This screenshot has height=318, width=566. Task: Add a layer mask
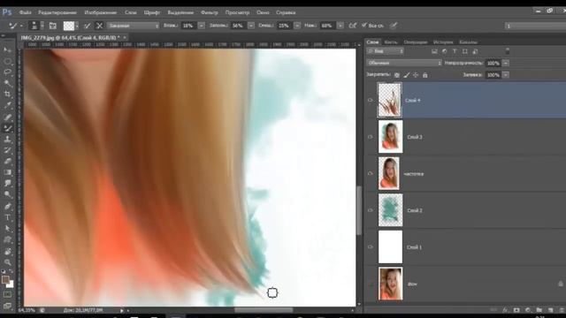[x=516, y=310]
